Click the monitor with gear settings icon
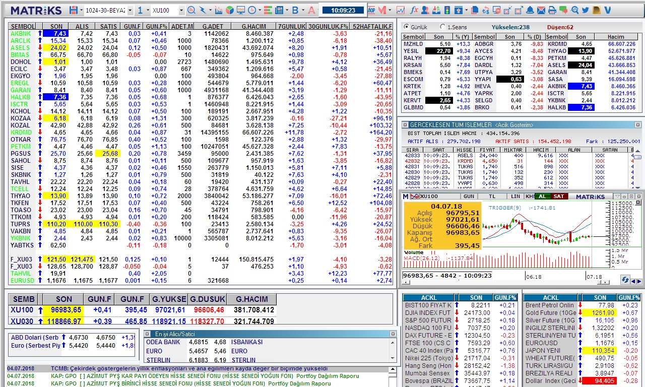This screenshot has width=645, height=387. click(x=497, y=10)
